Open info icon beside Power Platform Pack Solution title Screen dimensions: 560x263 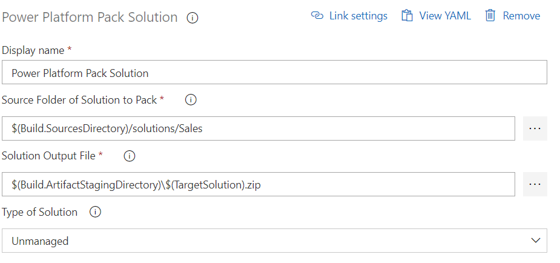point(193,18)
